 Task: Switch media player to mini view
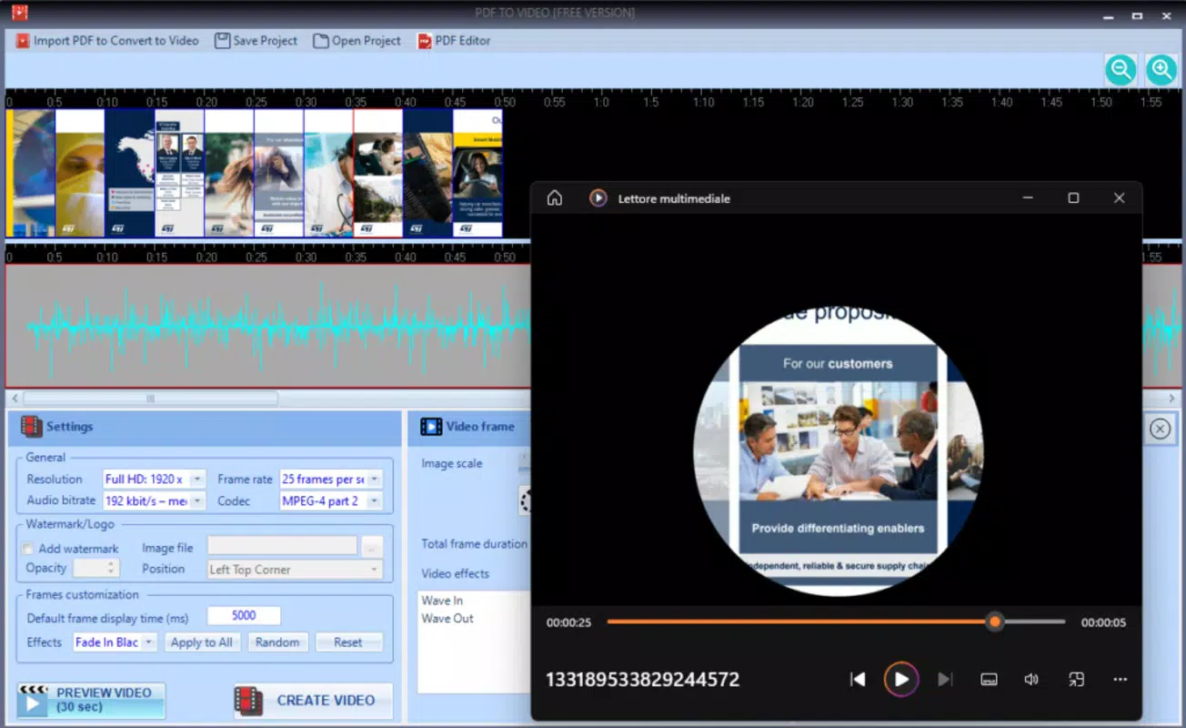[1076, 679]
